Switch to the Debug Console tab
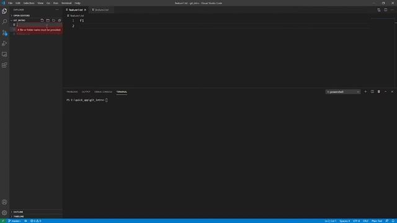397x223 pixels. (104, 92)
